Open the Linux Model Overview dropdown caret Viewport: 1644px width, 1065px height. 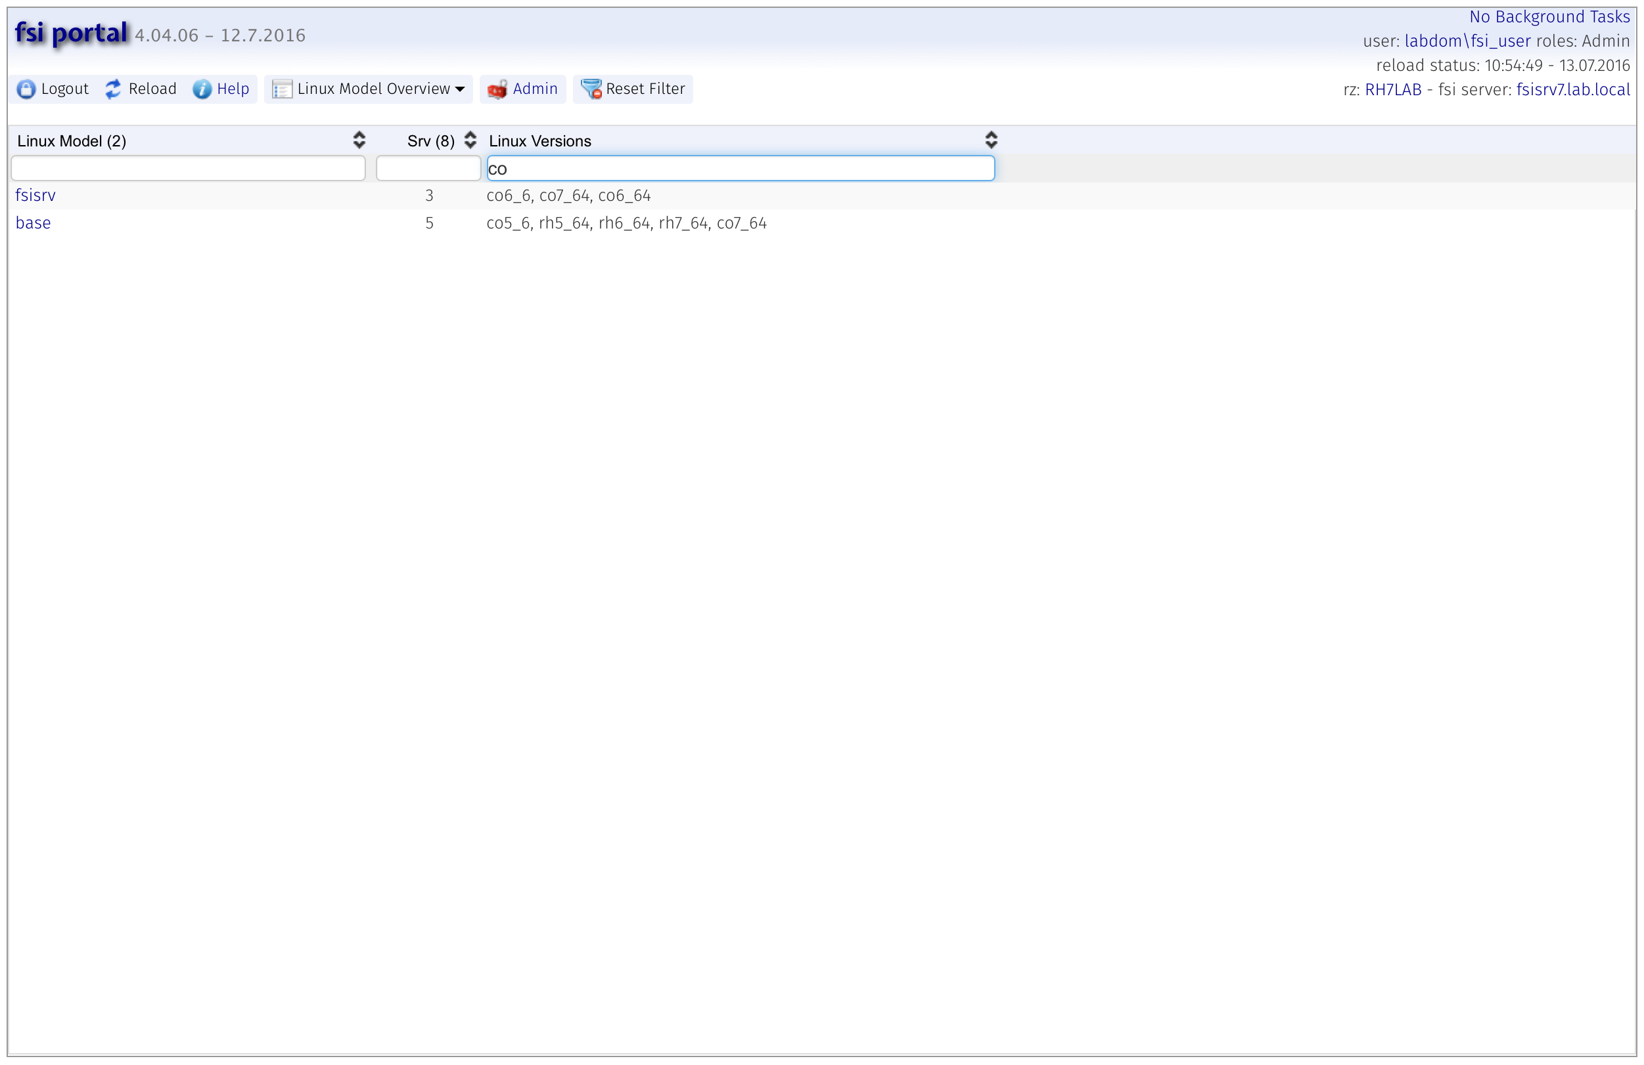coord(460,89)
